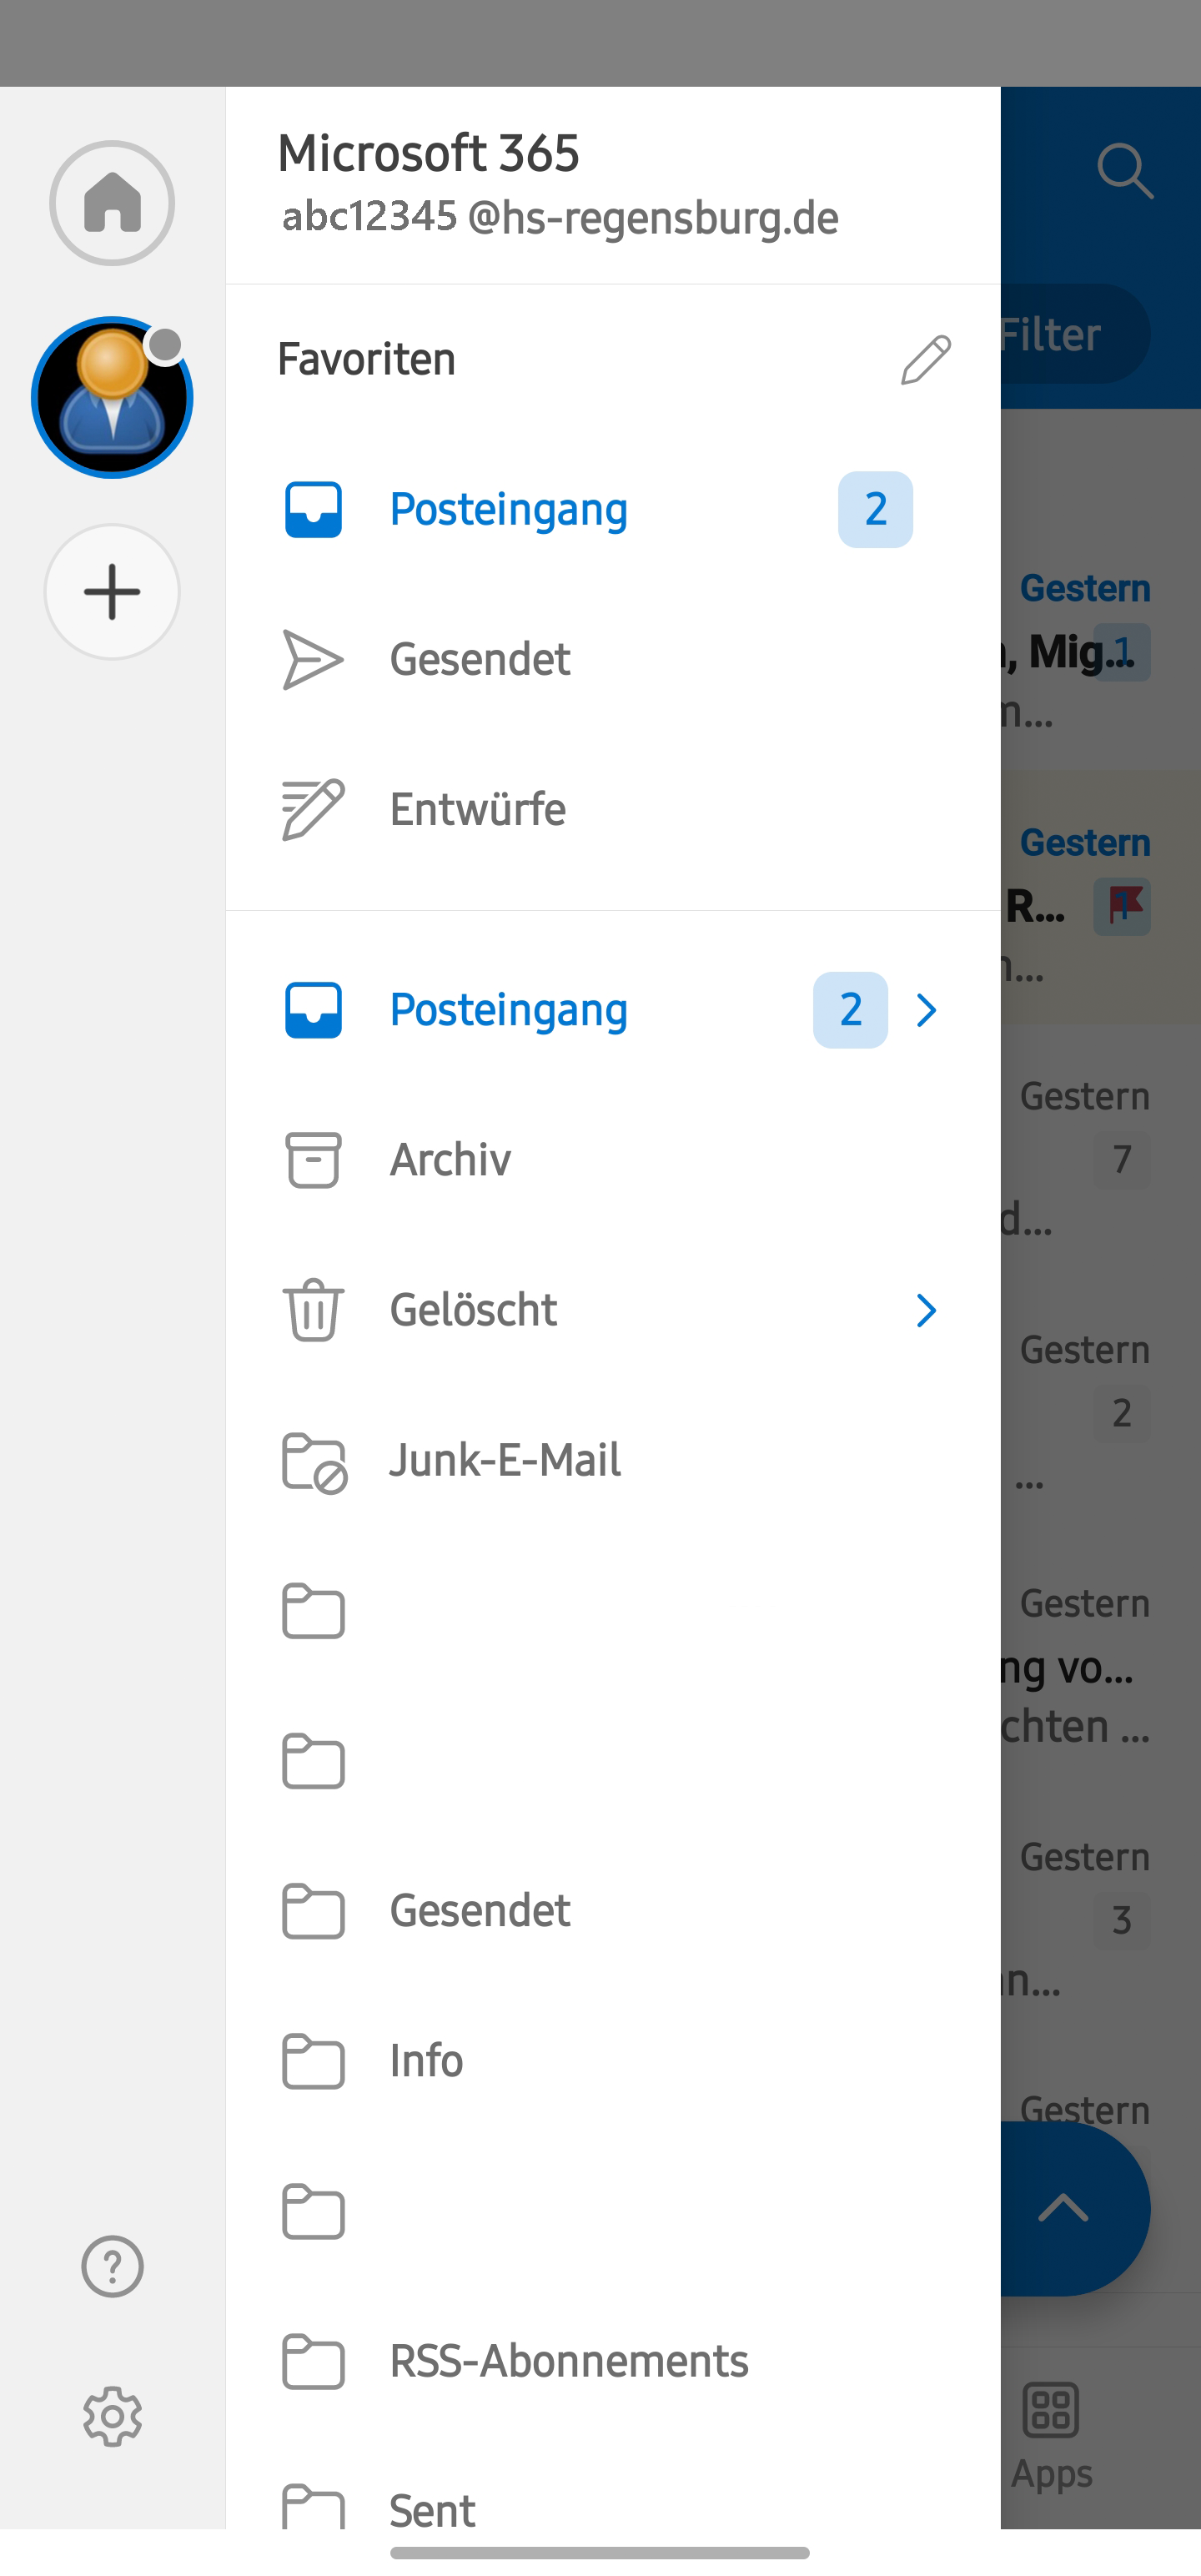Tap the plus icon to add an account
The height and width of the screenshot is (2576, 1201).
click(112, 592)
